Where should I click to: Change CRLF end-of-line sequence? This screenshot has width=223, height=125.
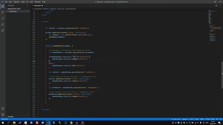pos(197,119)
